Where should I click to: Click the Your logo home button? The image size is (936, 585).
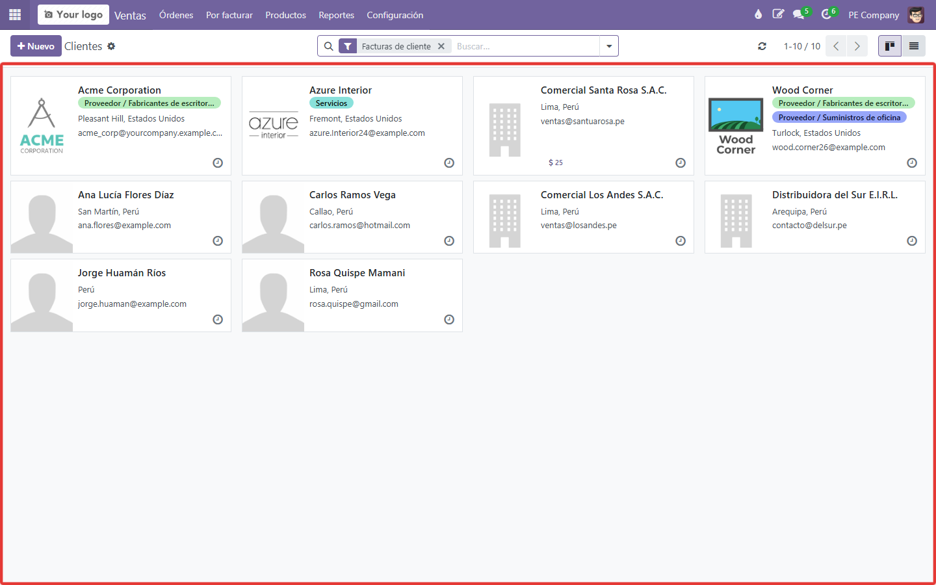point(73,14)
